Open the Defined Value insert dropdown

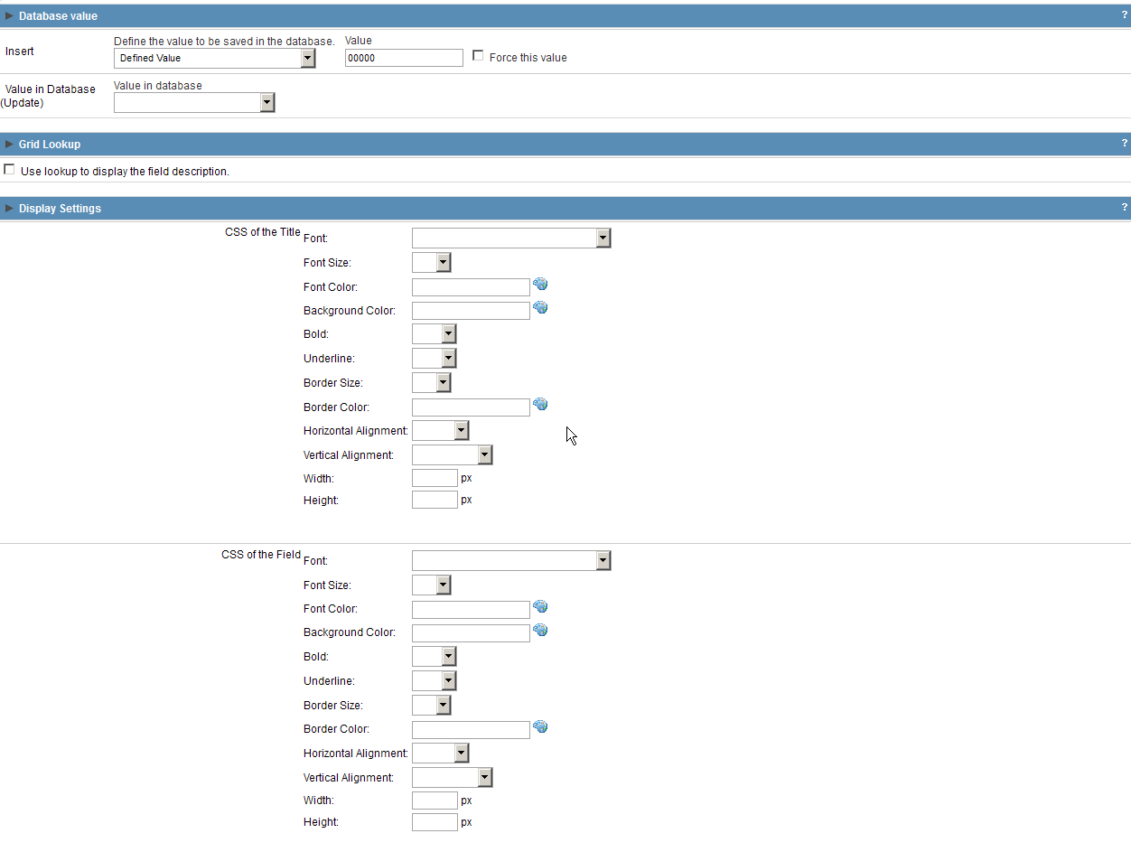(x=214, y=58)
